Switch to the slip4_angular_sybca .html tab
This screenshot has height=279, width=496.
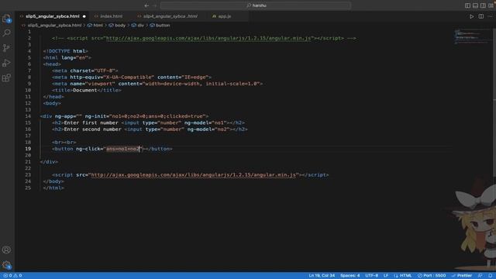(x=170, y=16)
